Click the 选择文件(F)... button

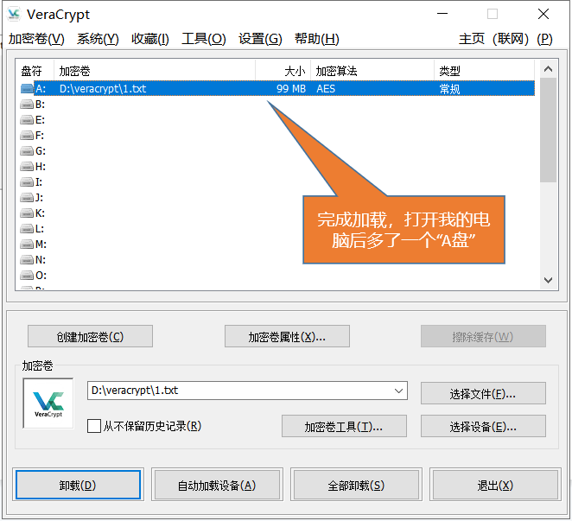[x=483, y=393]
